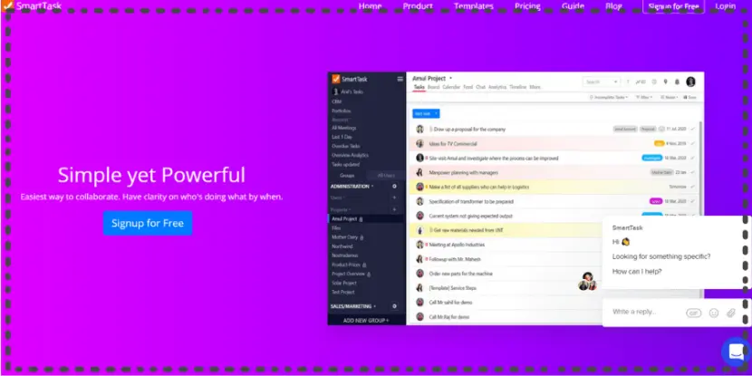Expand the SALES/MARKETING group

coord(353,306)
